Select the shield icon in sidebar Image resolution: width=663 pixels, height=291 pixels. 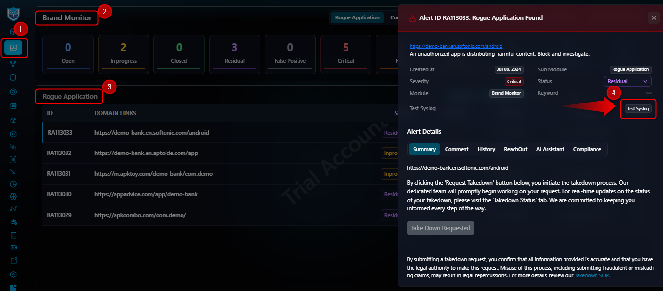coord(13,77)
